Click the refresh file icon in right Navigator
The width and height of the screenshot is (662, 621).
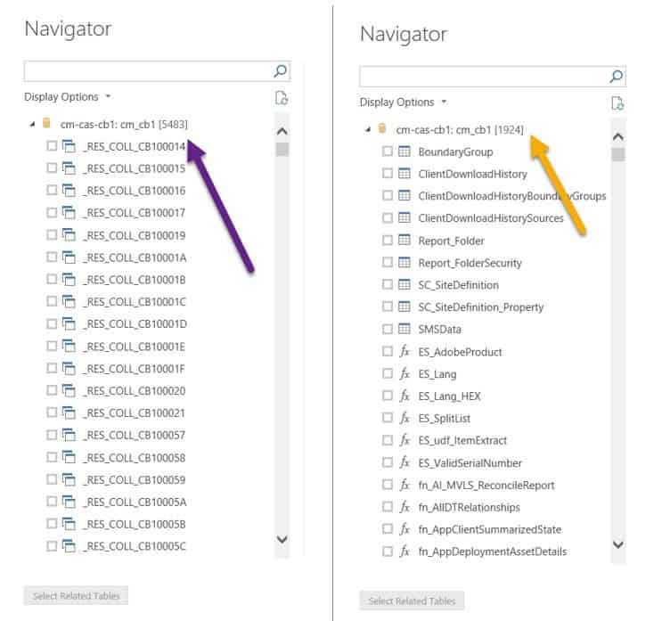click(x=617, y=103)
